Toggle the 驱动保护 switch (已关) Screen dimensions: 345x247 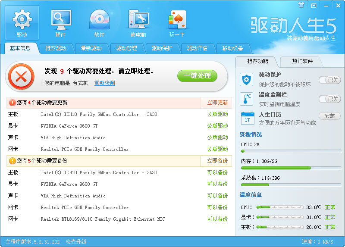pos(330,80)
